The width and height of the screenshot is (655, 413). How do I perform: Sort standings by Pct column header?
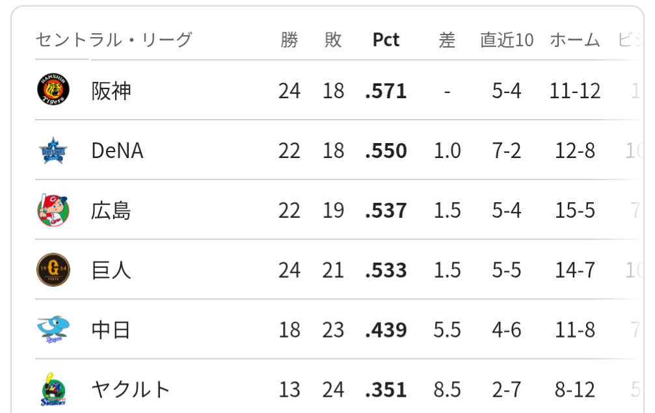pos(386,40)
